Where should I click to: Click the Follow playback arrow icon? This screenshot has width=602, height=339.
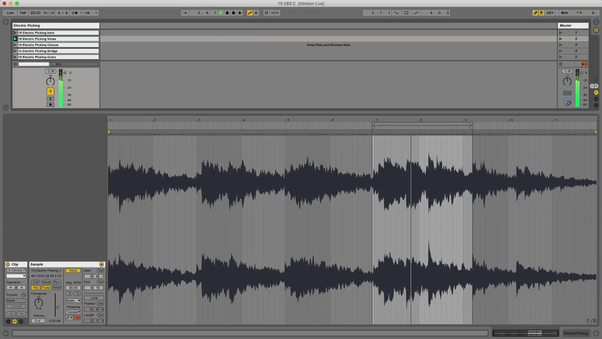(x=185, y=13)
